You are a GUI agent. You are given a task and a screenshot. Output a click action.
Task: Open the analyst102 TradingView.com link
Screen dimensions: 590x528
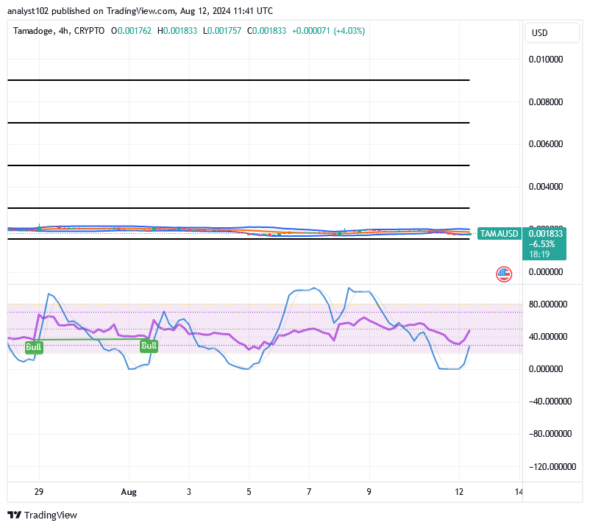88,10
